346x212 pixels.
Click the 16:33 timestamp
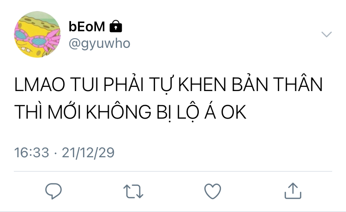click(x=31, y=152)
